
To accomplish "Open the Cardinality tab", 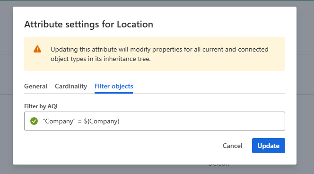I will 71,87.
